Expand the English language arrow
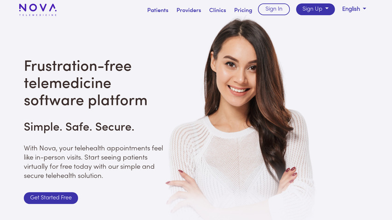 pyautogui.click(x=364, y=8)
